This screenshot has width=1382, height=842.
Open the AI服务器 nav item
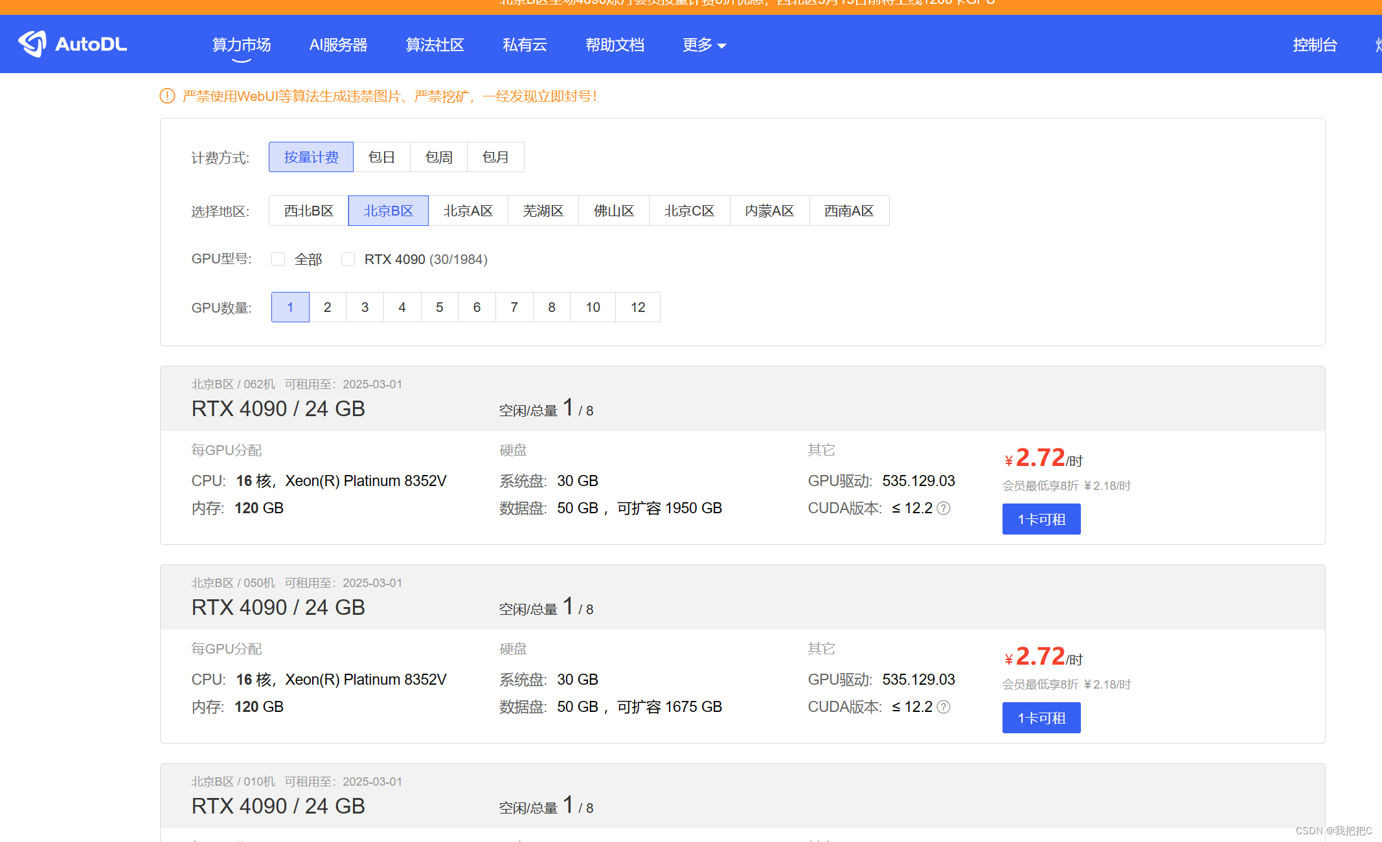coord(338,45)
